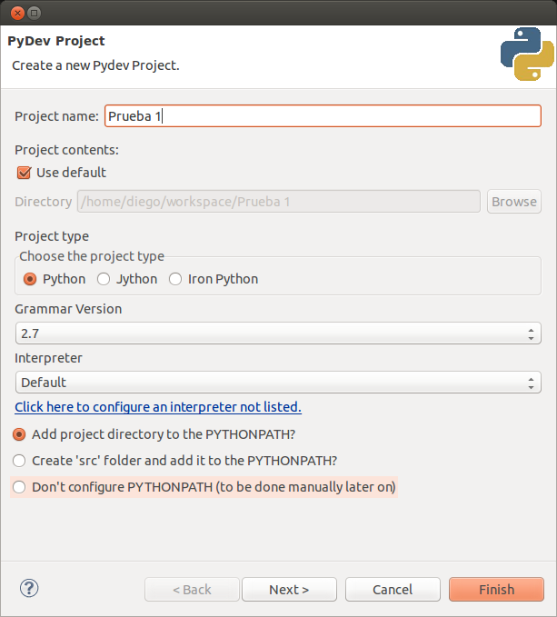Viewport: 557px width, 617px height.
Task: Click the Next > button
Action: point(289,590)
